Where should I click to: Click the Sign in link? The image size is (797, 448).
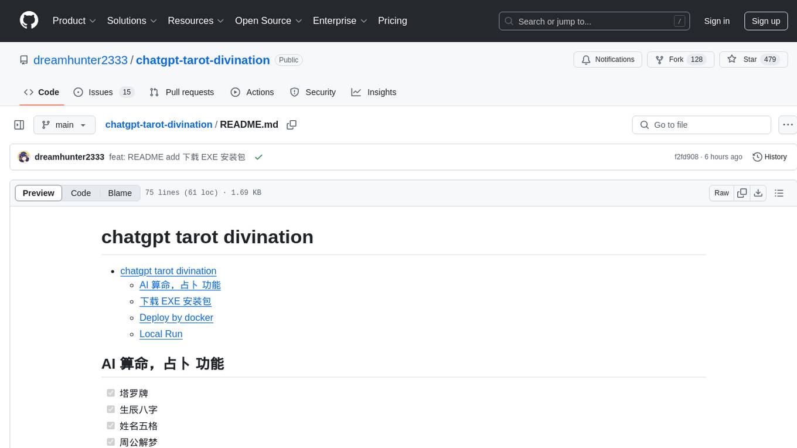(717, 21)
